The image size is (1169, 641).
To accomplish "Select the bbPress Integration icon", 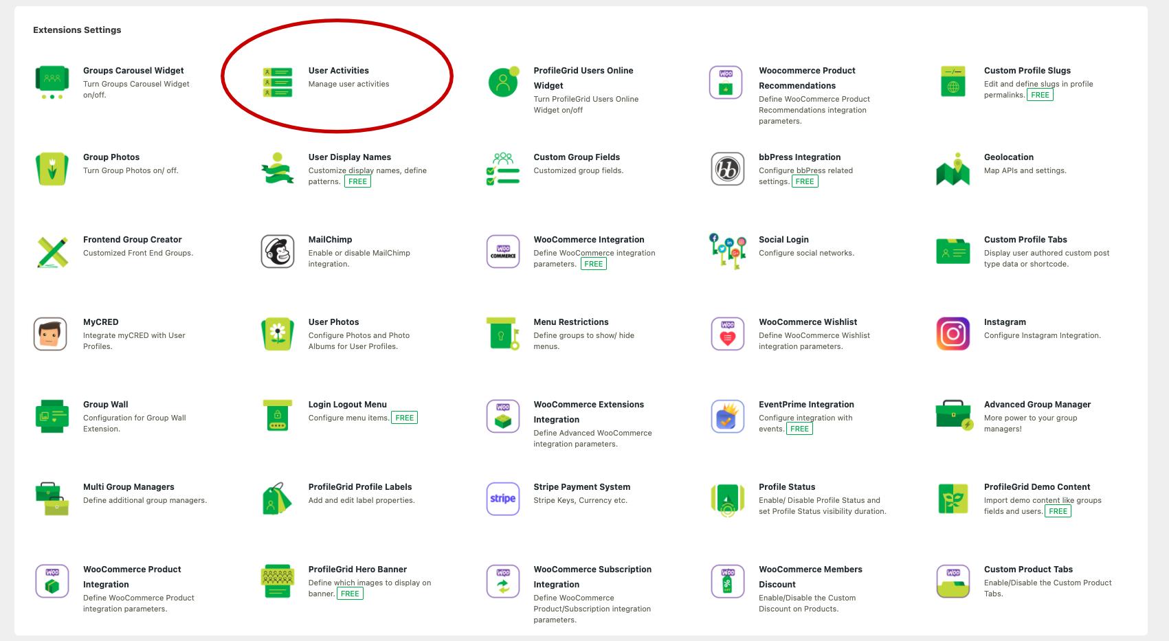I will [727, 169].
